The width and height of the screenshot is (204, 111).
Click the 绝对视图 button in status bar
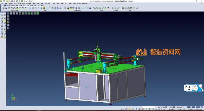pyautogui.click(x=173, y=107)
